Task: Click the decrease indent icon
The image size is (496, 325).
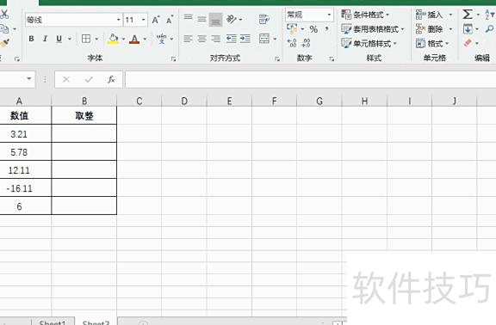Action: [232, 39]
